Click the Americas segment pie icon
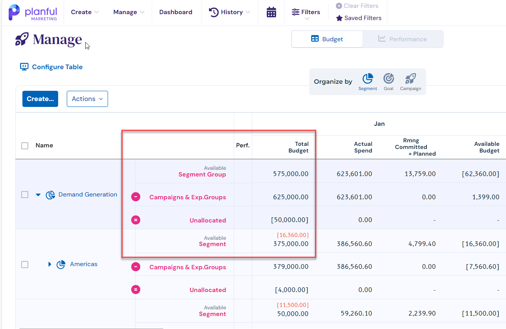 tap(61, 265)
